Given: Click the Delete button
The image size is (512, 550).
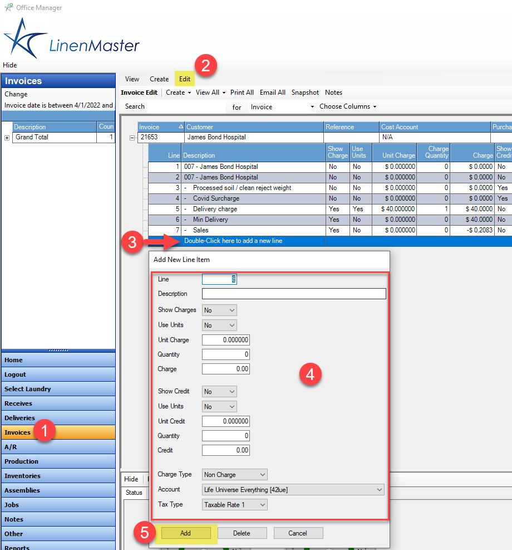Looking at the screenshot, I should (x=242, y=533).
